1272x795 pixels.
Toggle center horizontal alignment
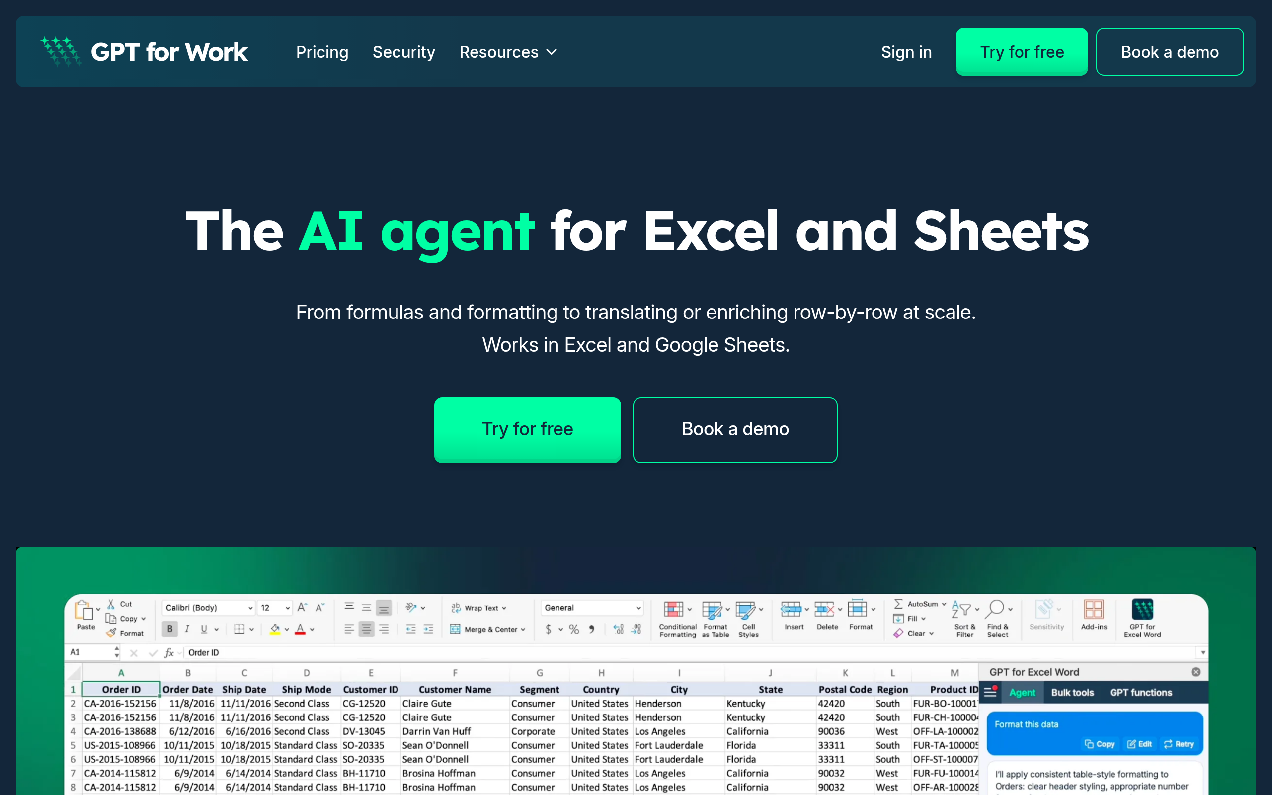click(366, 629)
